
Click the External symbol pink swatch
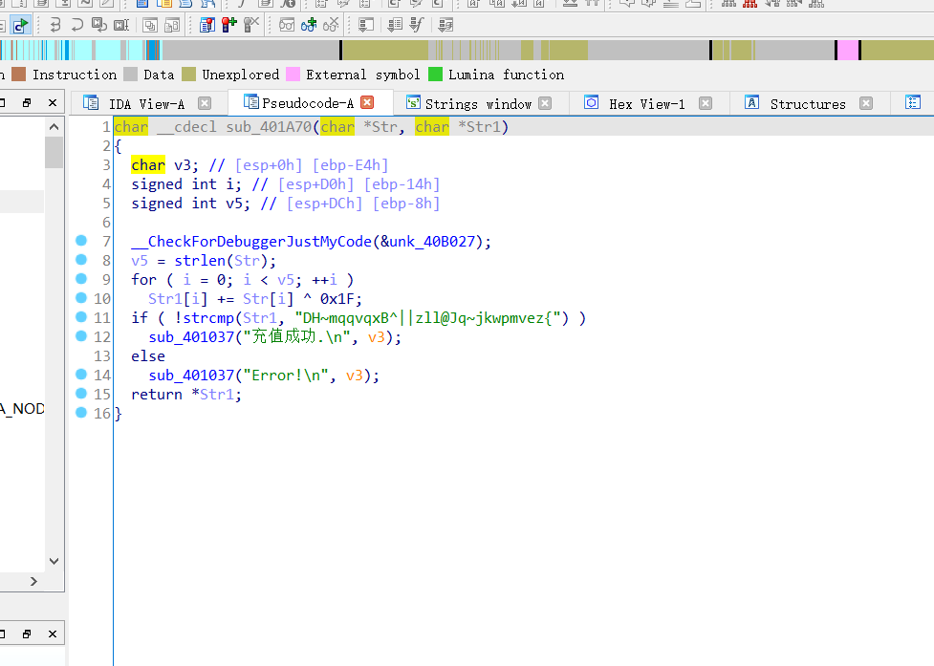point(293,74)
